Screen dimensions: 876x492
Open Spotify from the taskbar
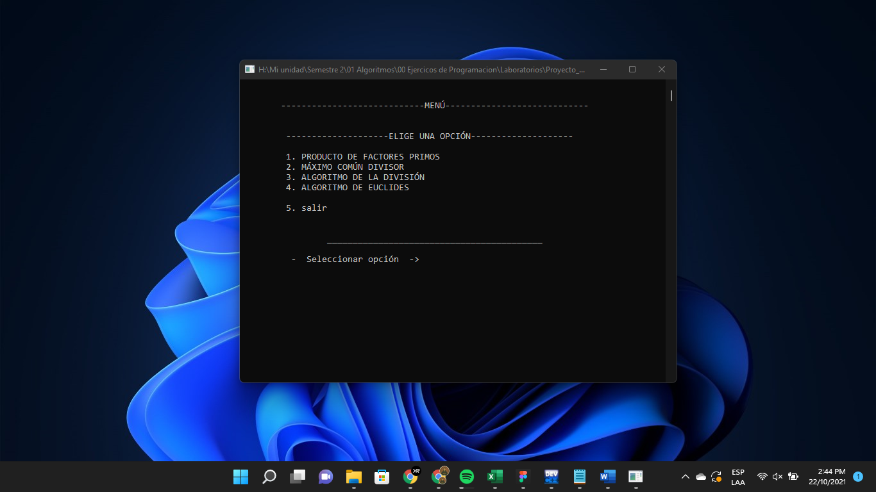(466, 477)
